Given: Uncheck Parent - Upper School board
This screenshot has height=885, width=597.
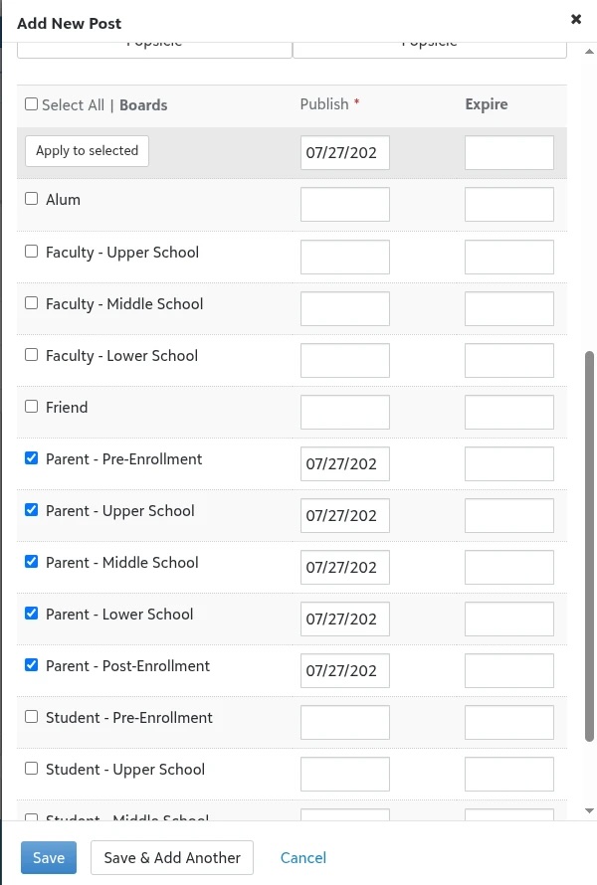Looking at the screenshot, I should point(32,510).
